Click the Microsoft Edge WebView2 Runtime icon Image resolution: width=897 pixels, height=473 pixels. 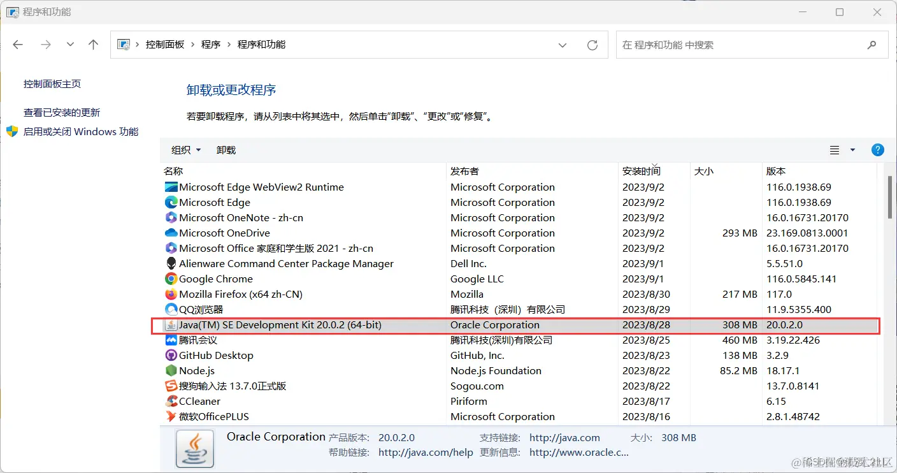click(171, 187)
